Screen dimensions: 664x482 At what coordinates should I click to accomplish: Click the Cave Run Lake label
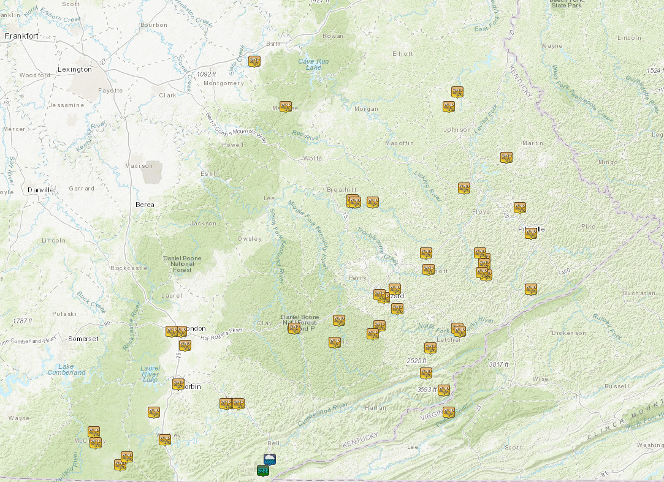[313, 64]
